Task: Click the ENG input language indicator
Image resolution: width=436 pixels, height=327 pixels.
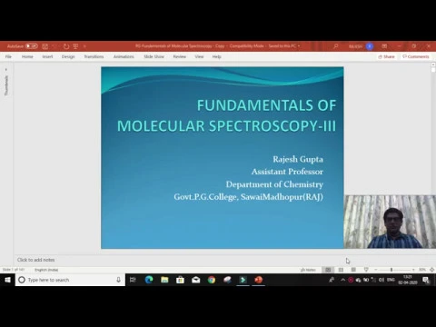Action: pyautogui.click(x=391, y=280)
